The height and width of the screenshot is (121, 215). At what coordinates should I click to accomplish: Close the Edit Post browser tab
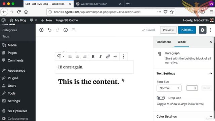[70, 4]
